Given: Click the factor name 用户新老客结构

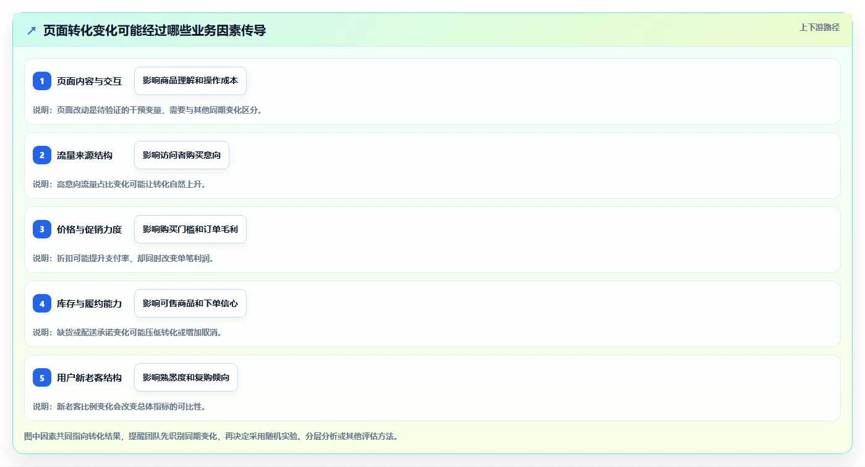Looking at the screenshot, I should (x=89, y=377).
